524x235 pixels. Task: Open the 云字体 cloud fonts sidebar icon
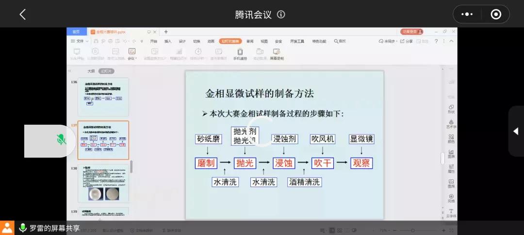click(x=451, y=213)
